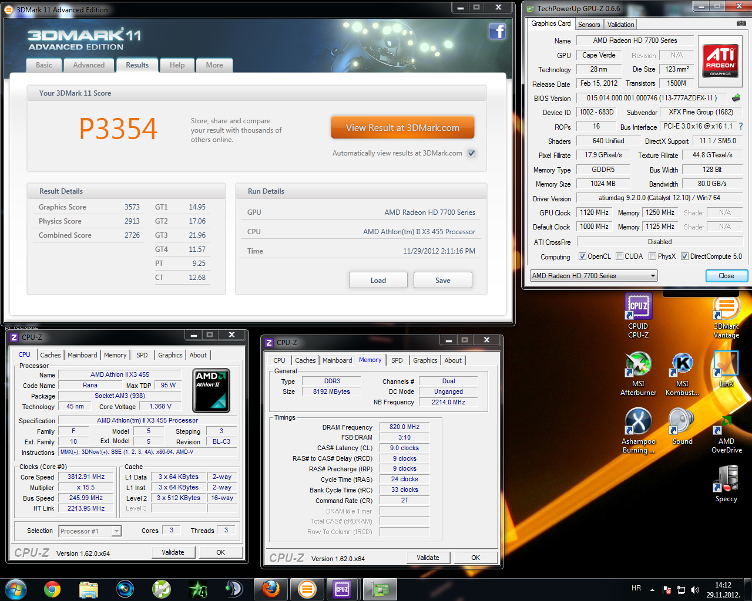The width and height of the screenshot is (752, 601).
Task: Click Validate in CPU-Z CPU window
Action: [x=173, y=552]
